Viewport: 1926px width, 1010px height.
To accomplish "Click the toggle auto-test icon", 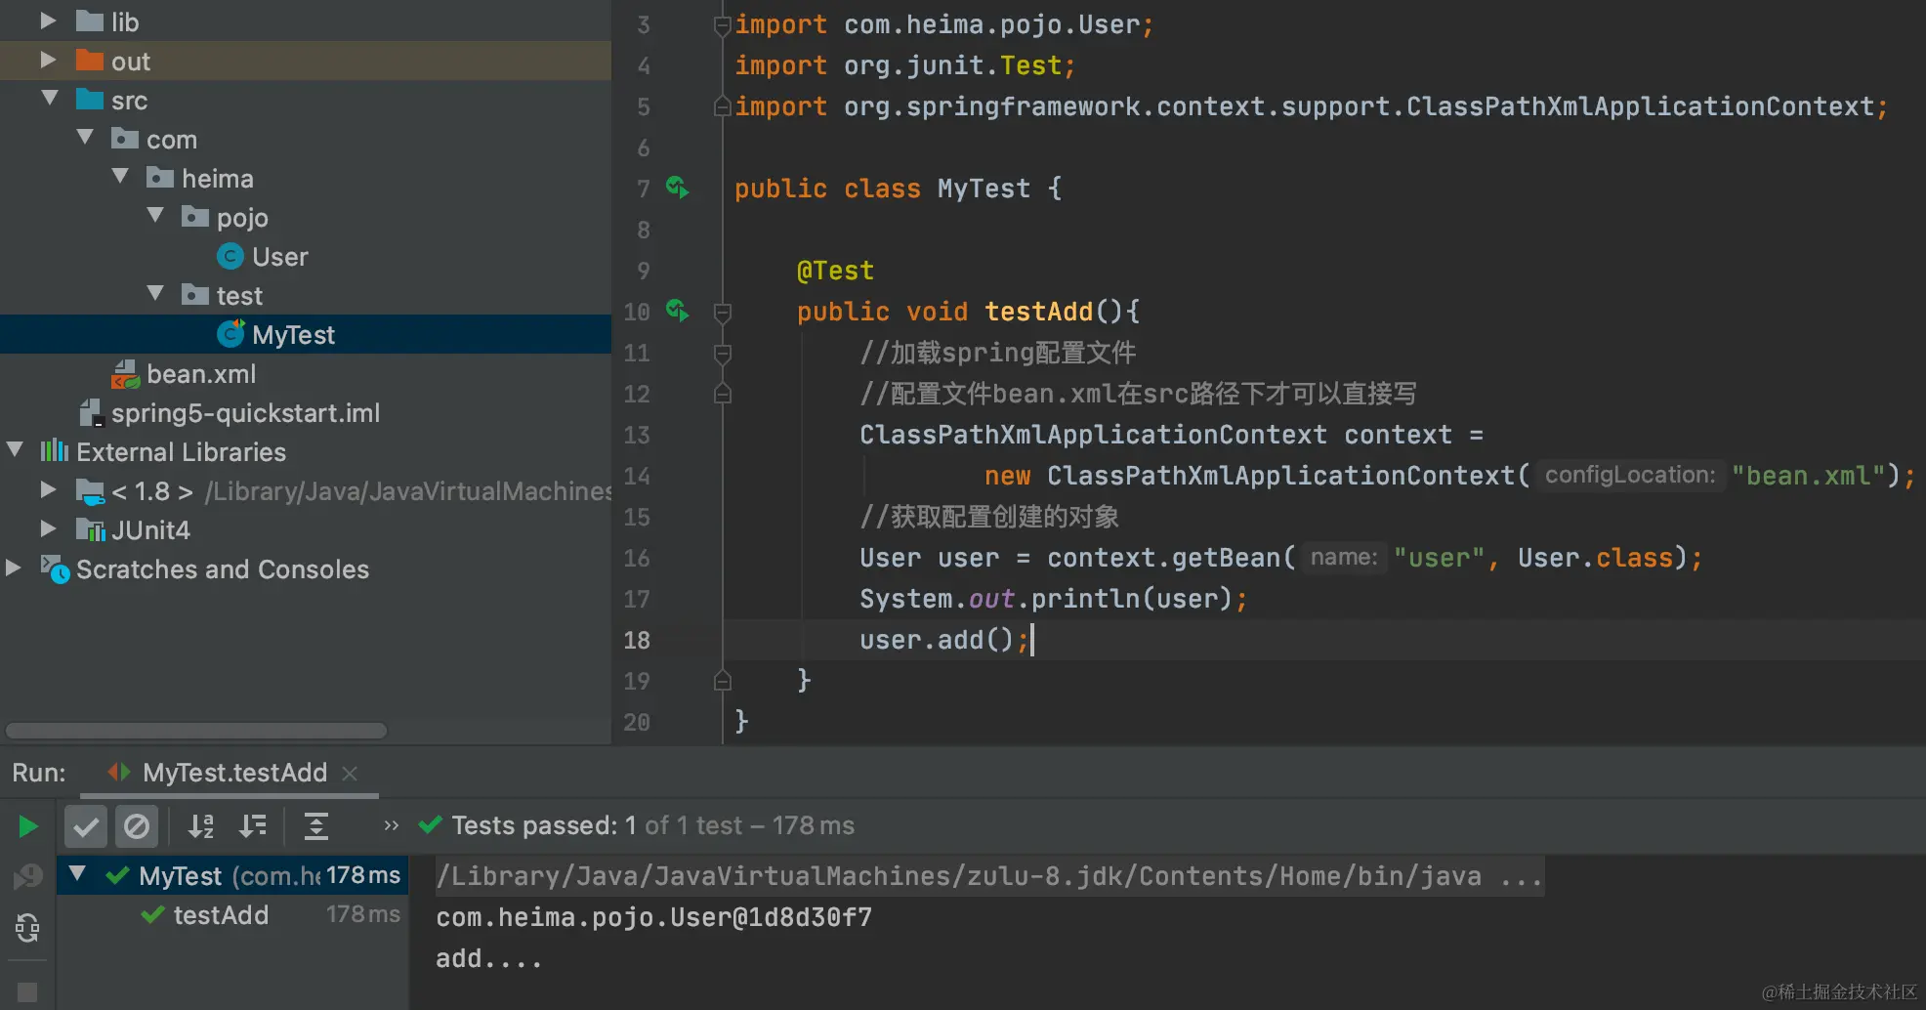I will tap(28, 927).
